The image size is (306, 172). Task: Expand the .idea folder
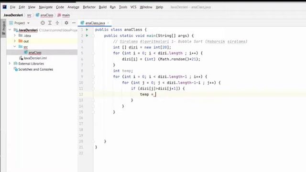point(15,35)
